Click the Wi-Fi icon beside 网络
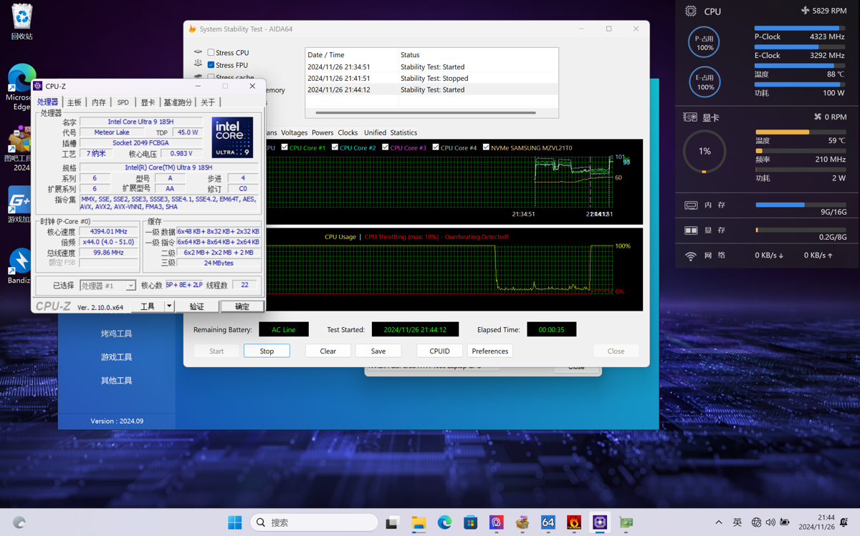This screenshot has width=860, height=536. [691, 255]
